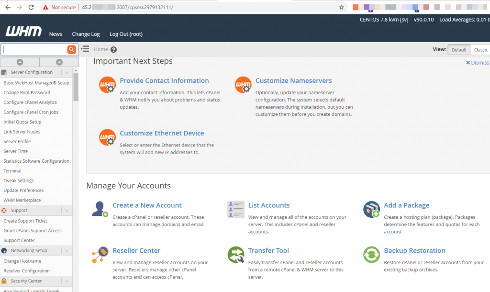Click the browser back arrow
The height and width of the screenshot is (292, 490).
(x=8, y=7)
